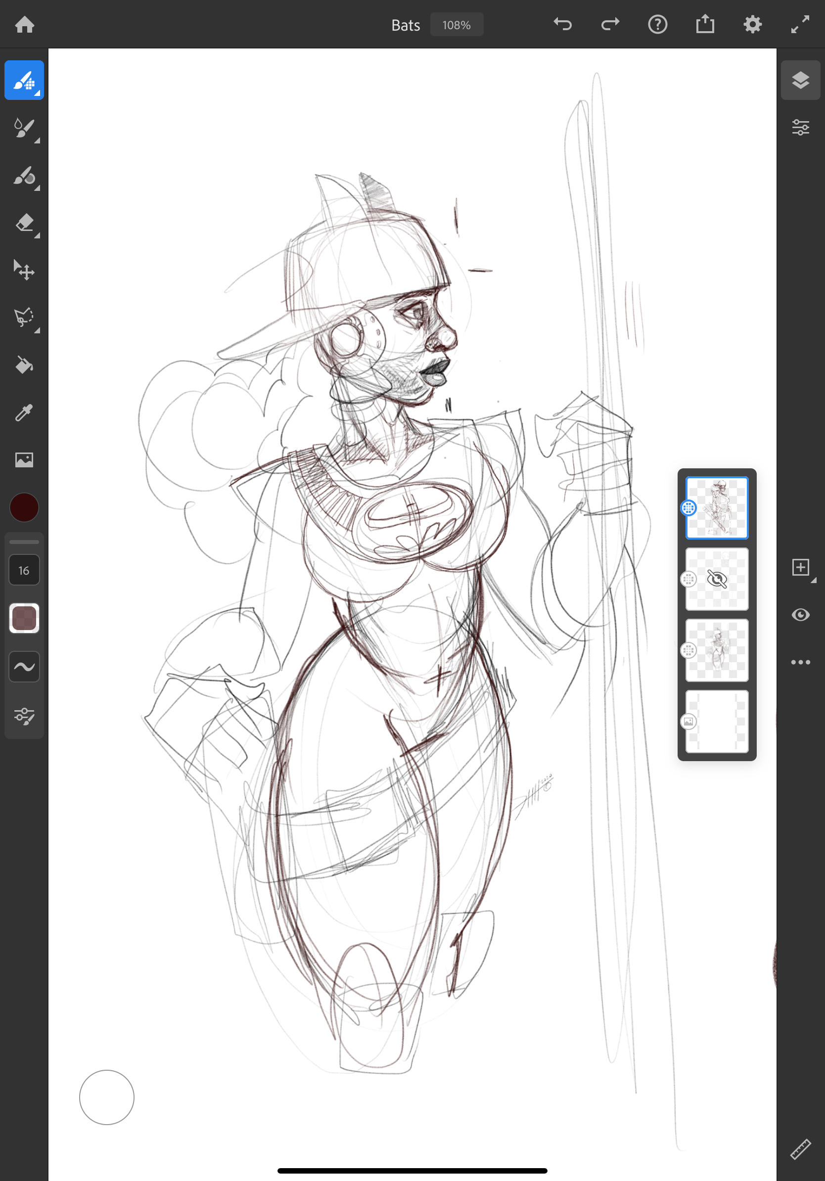
Task: Expand Smudge tool options corner arrow
Action: coord(38,188)
